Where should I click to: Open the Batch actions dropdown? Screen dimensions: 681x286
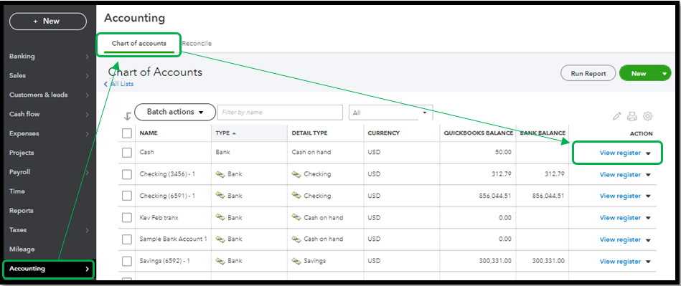175,112
